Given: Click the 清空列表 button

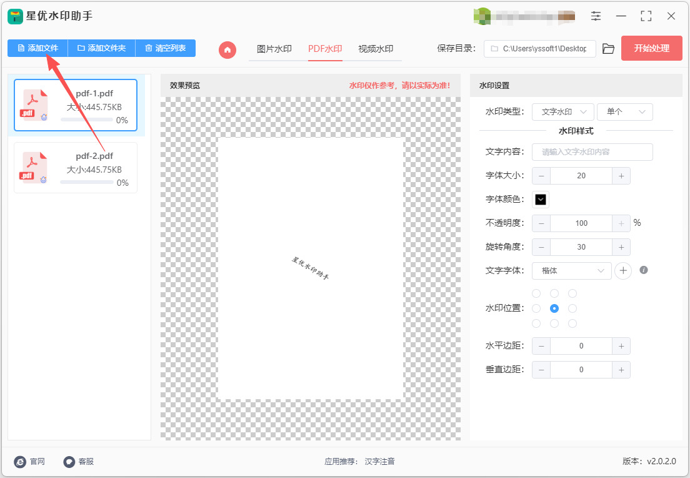Looking at the screenshot, I should [166, 48].
